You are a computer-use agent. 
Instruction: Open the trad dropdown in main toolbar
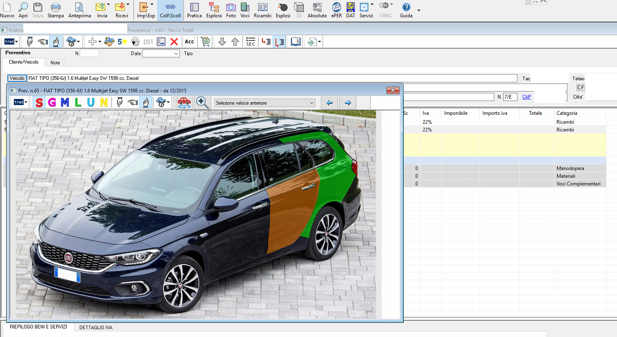(x=11, y=42)
